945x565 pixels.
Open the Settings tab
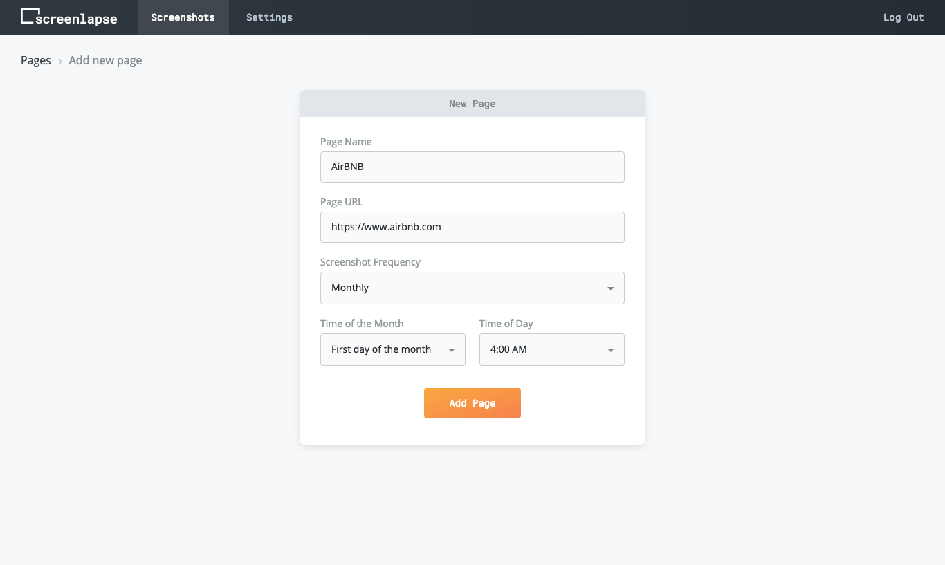(269, 17)
